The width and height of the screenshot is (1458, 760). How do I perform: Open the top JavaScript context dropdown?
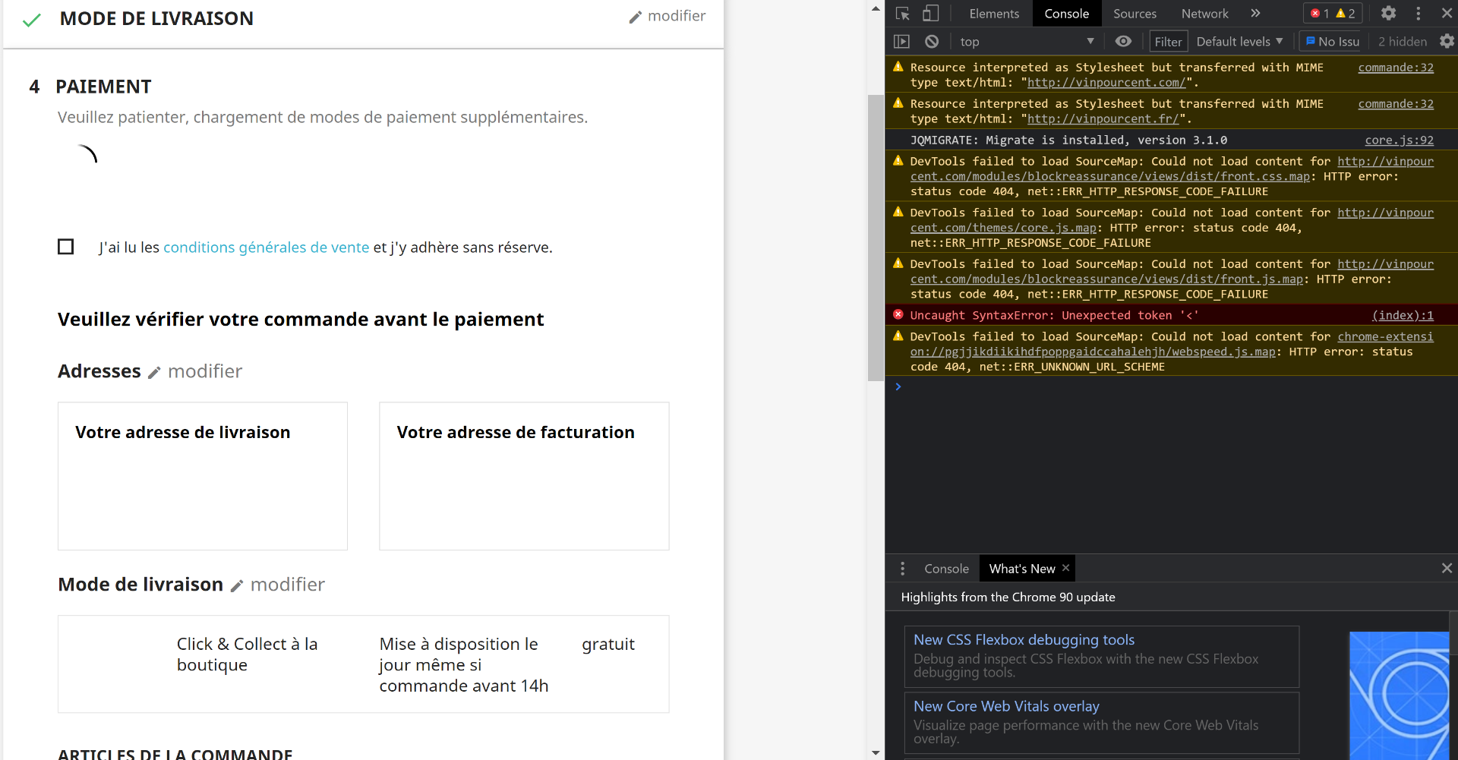(1025, 42)
